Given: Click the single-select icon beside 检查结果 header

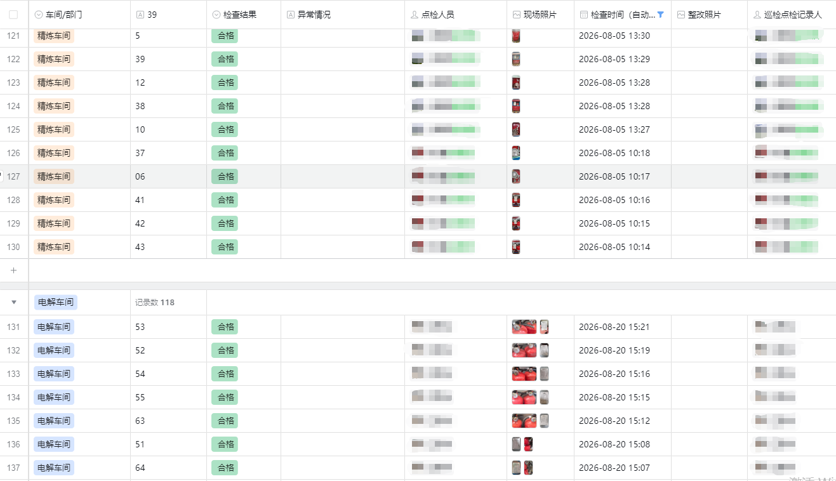Looking at the screenshot, I should pos(216,14).
